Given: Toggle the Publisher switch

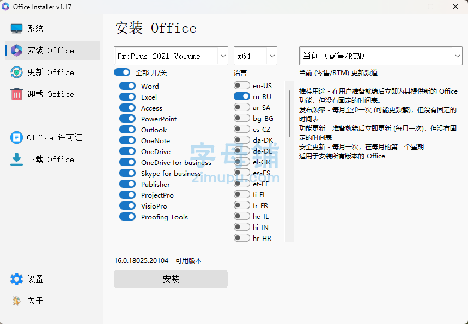Looking at the screenshot, I should (127, 184).
